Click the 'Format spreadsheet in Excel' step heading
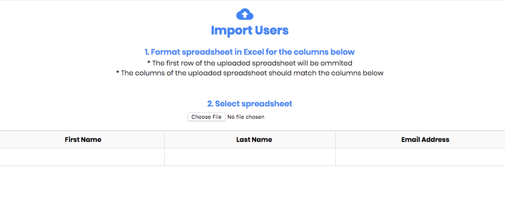The image size is (505, 207). pos(250,52)
